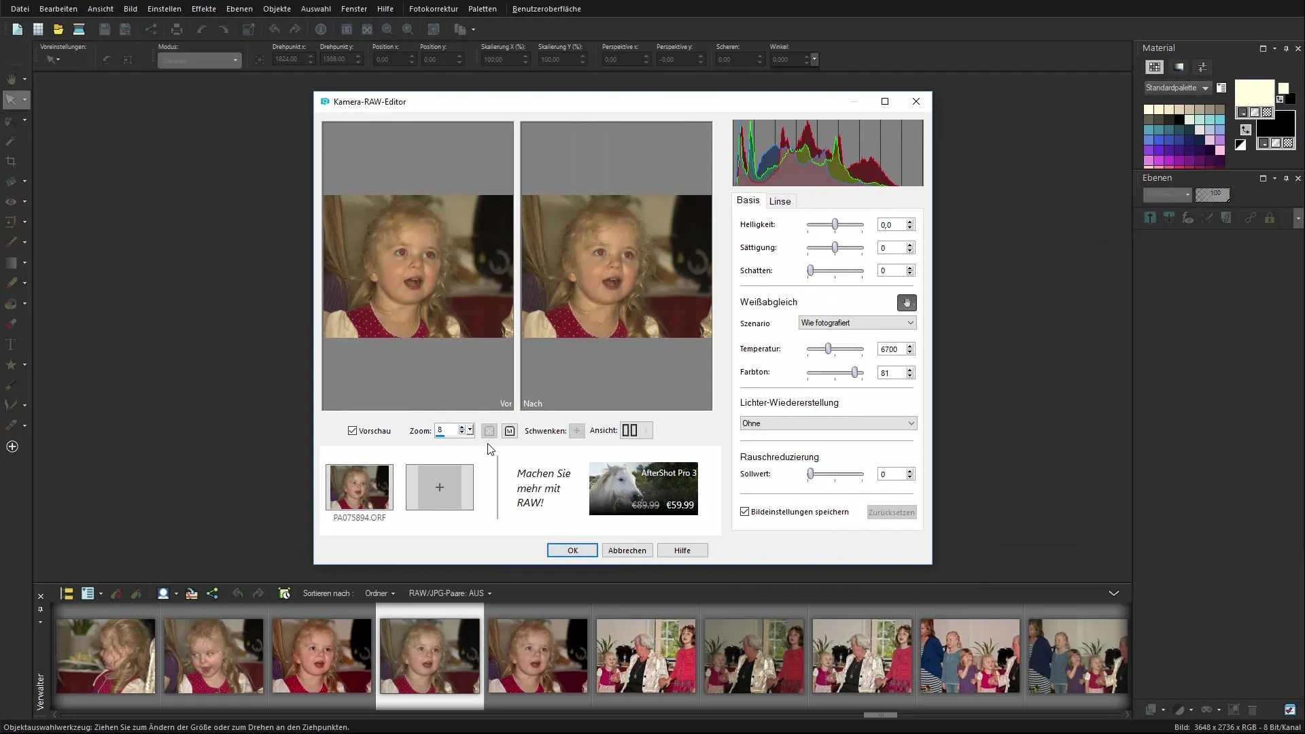The height and width of the screenshot is (734, 1305).
Task: Click the white balance hand picker button
Action: (907, 302)
